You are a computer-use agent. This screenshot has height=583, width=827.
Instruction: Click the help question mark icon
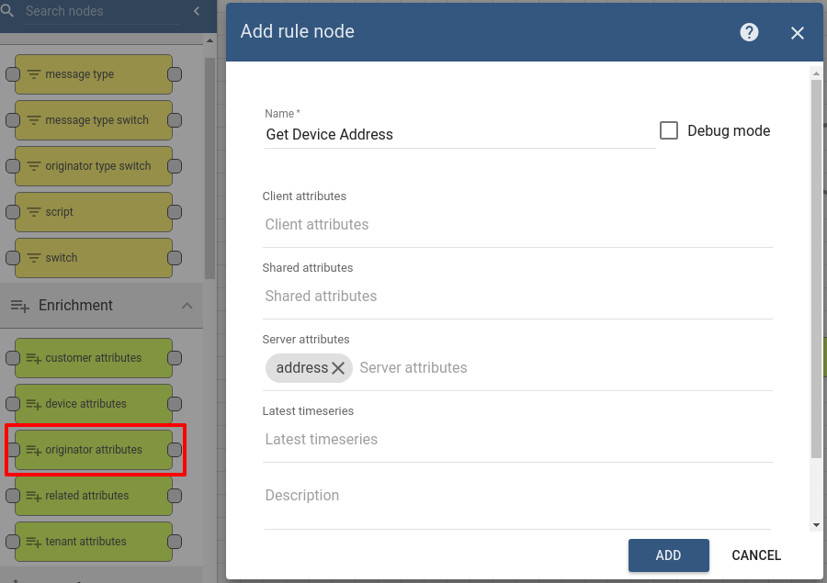[749, 33]
